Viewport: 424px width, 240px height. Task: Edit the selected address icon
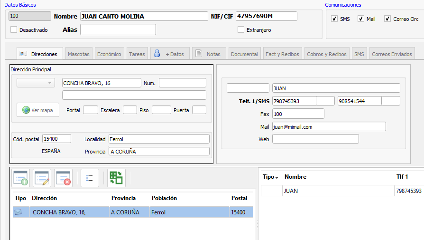(42, 178)
